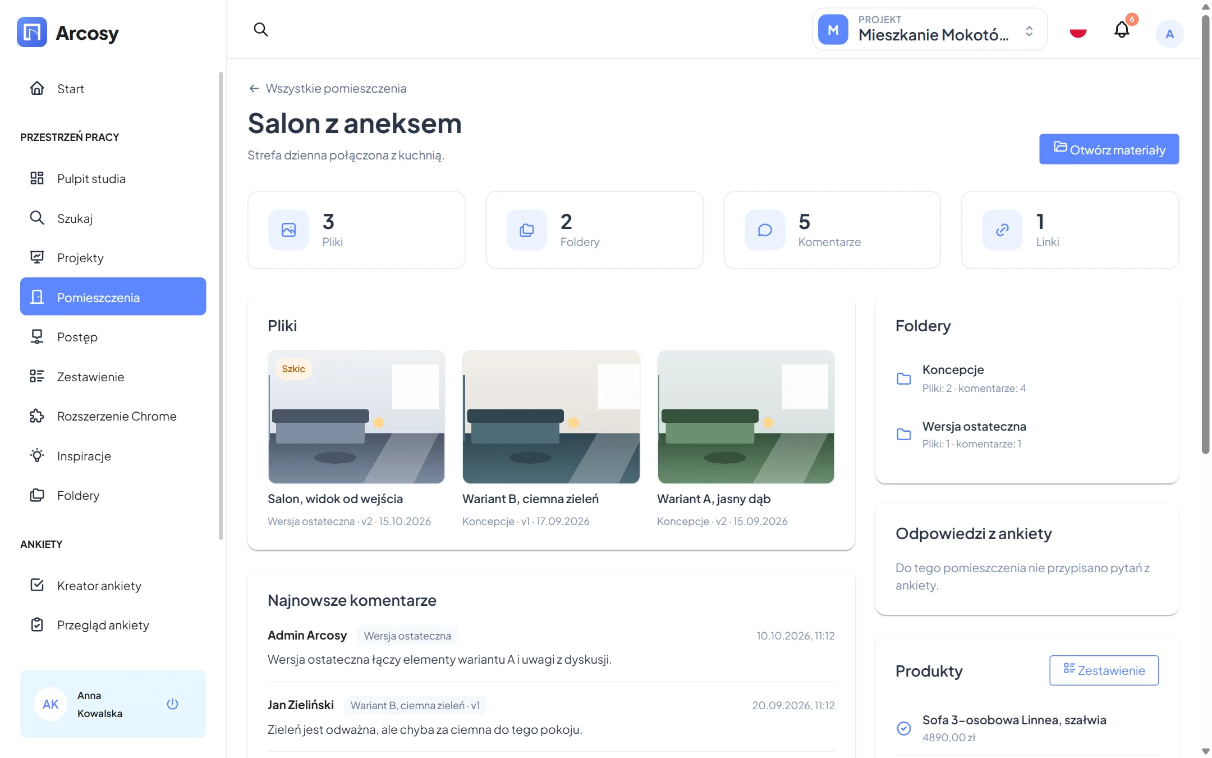Image resolution: width=1212 pixels, height=758 pixels.
Task: Open the search magnifier in top bar
Action: [260, 29]
